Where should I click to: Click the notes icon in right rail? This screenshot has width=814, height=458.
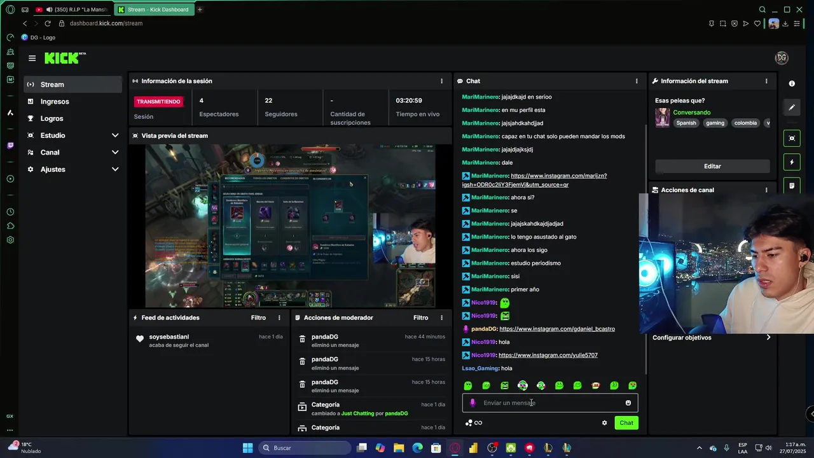(792, 186)
